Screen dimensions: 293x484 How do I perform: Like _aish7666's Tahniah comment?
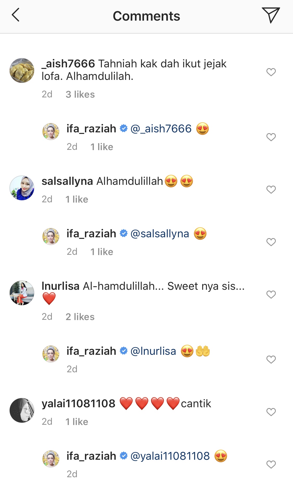271,72
